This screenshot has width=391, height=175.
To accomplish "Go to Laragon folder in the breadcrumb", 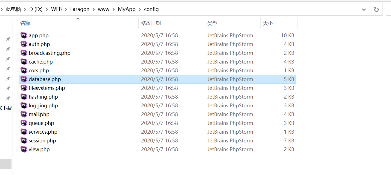I will click(80, 9).
